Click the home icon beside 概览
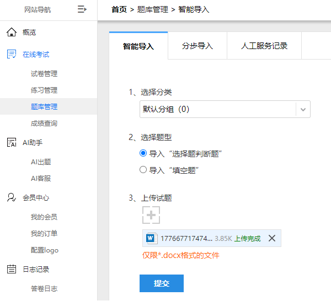Image resolution: width=331 pixels, height=301 pixels. (12, 33)
